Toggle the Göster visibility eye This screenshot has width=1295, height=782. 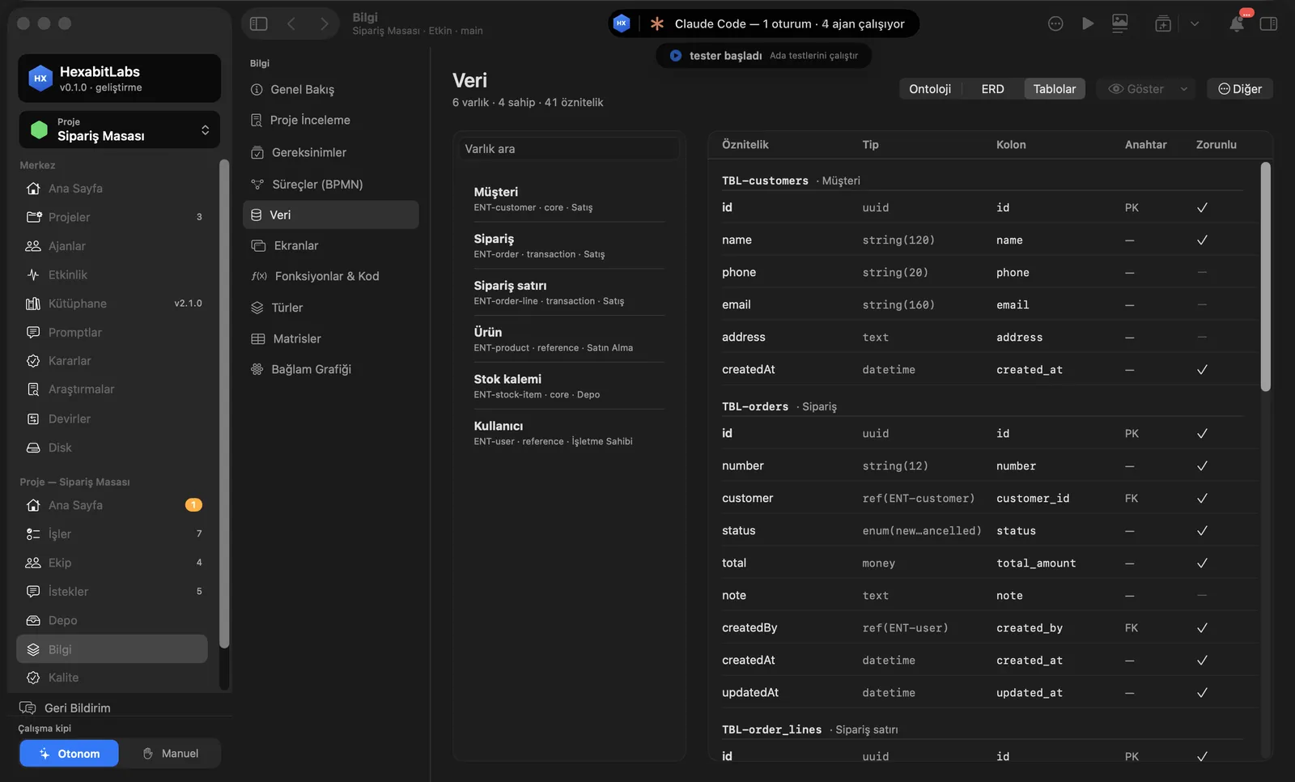(1135, 89)
